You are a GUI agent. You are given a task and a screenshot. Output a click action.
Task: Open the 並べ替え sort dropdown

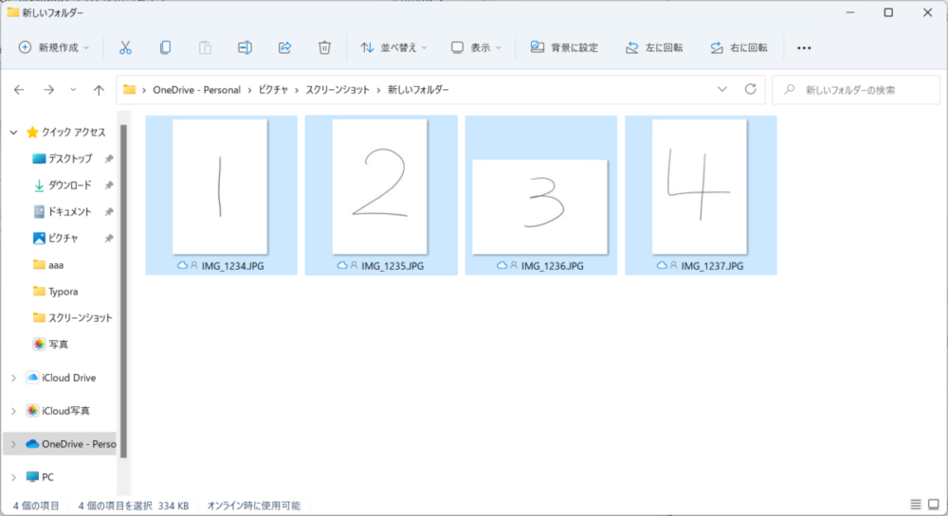point(393,47)
